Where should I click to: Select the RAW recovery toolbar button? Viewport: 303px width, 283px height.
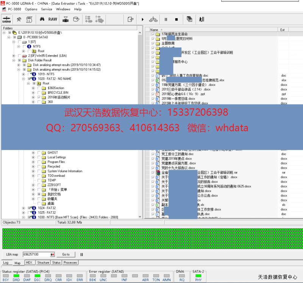53,19
